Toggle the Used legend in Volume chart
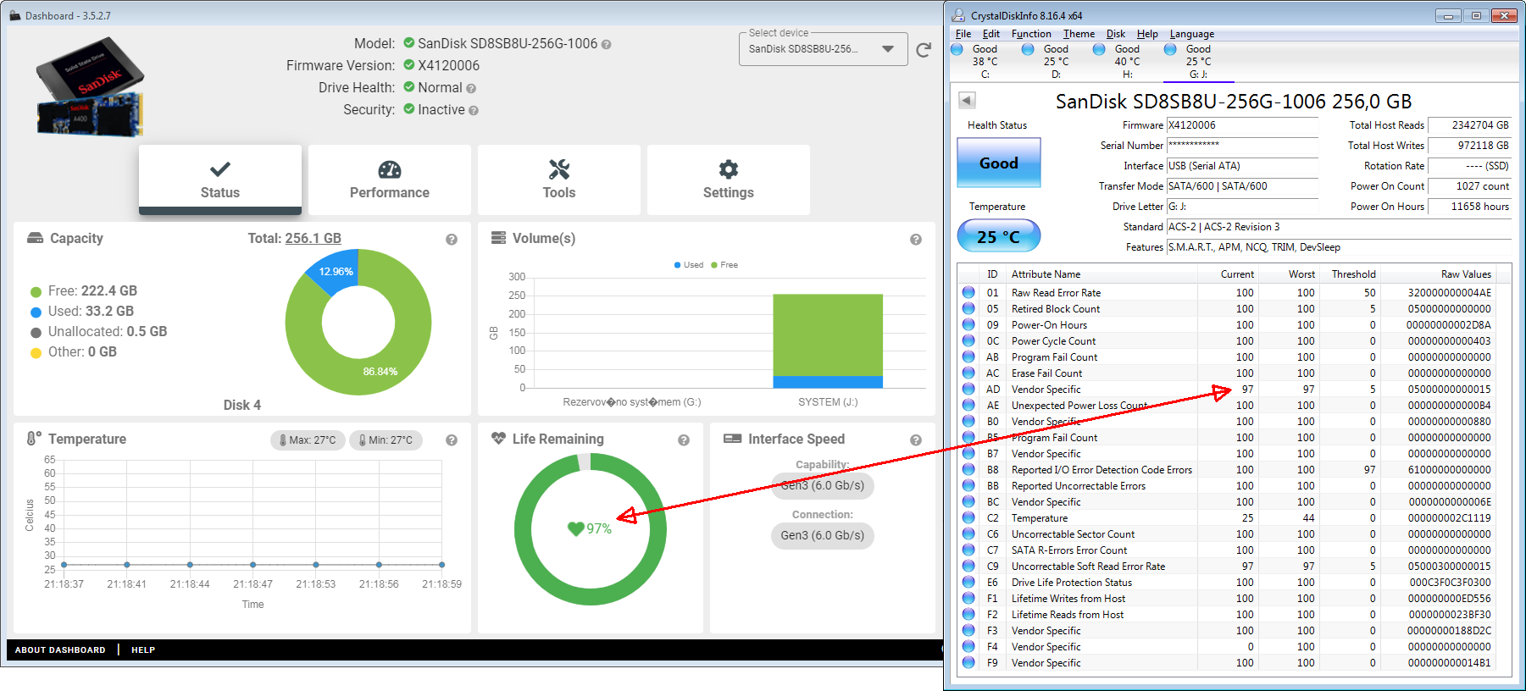 coord(688,265)
